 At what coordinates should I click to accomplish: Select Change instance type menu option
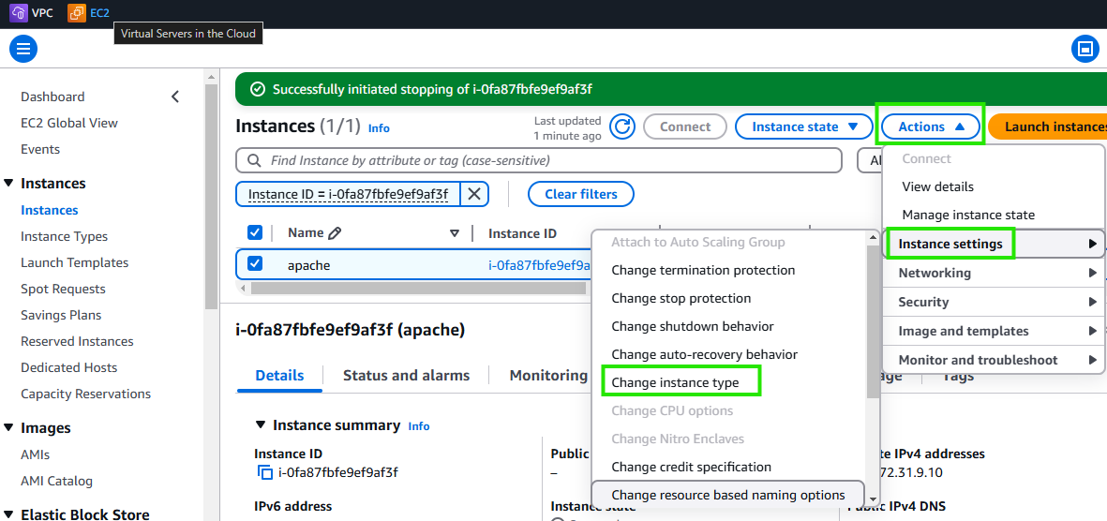click(x=675, y=382)
